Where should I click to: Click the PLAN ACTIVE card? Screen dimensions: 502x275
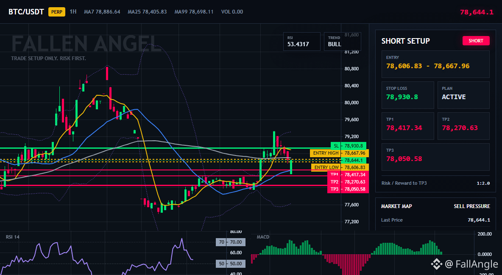[463, 95]
